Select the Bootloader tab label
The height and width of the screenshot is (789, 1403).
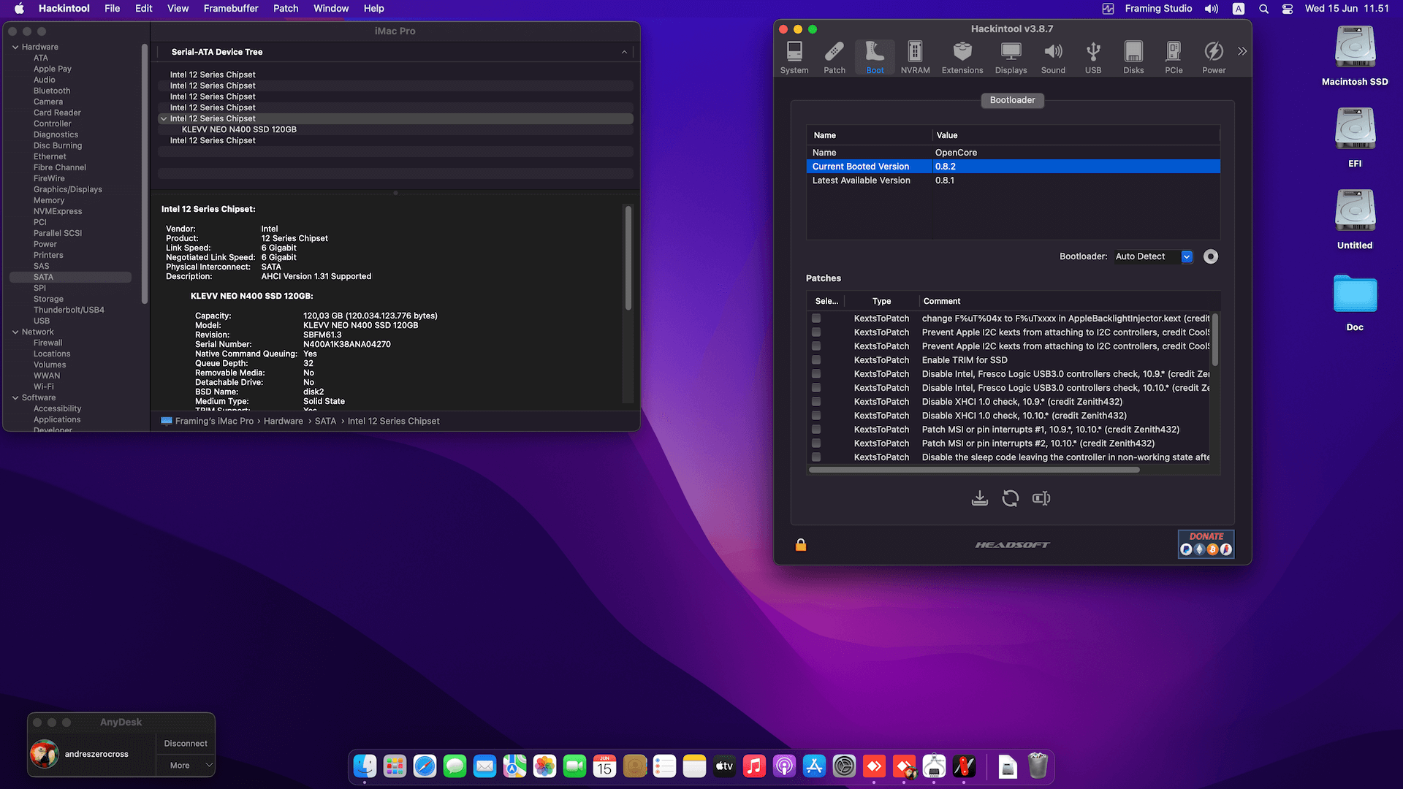(1013, 100)
